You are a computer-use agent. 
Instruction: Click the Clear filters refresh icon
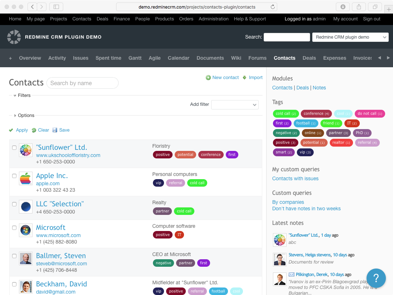[34, 130]
